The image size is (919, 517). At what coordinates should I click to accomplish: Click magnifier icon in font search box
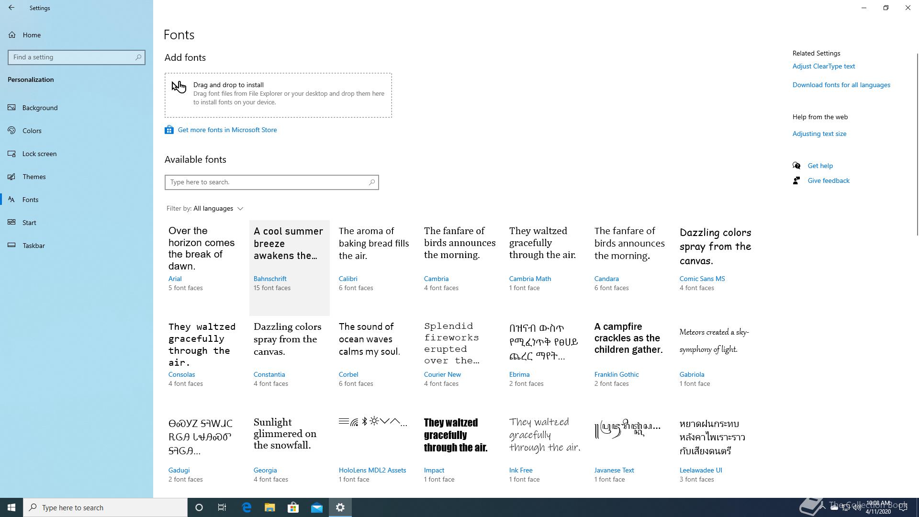tap(372, 182)
